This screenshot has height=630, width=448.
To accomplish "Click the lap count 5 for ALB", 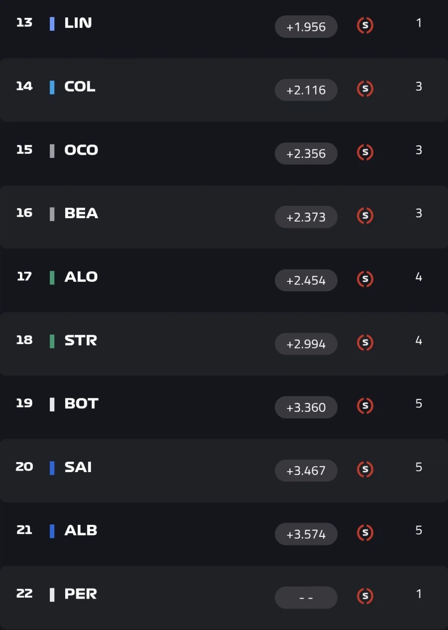I will pyautogui.click(x=419, y=530).
